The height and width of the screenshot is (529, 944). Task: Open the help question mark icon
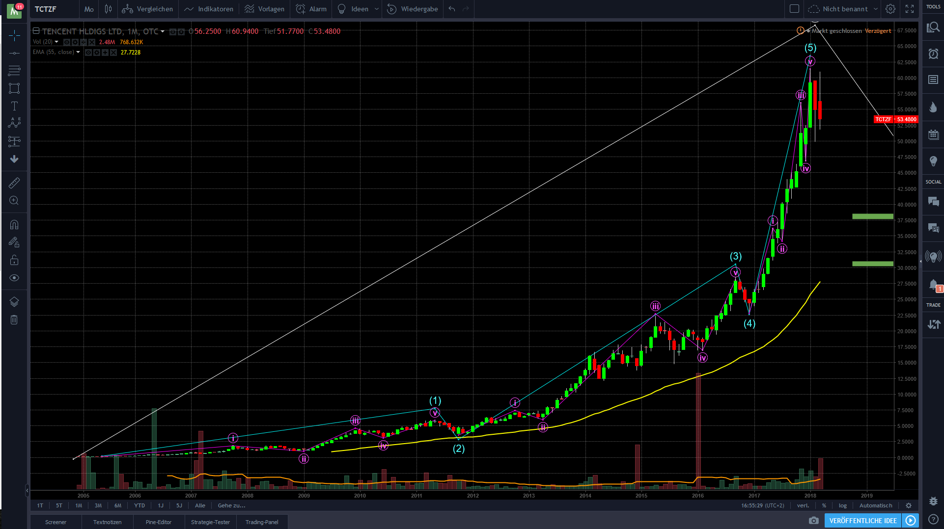[933, 519]
